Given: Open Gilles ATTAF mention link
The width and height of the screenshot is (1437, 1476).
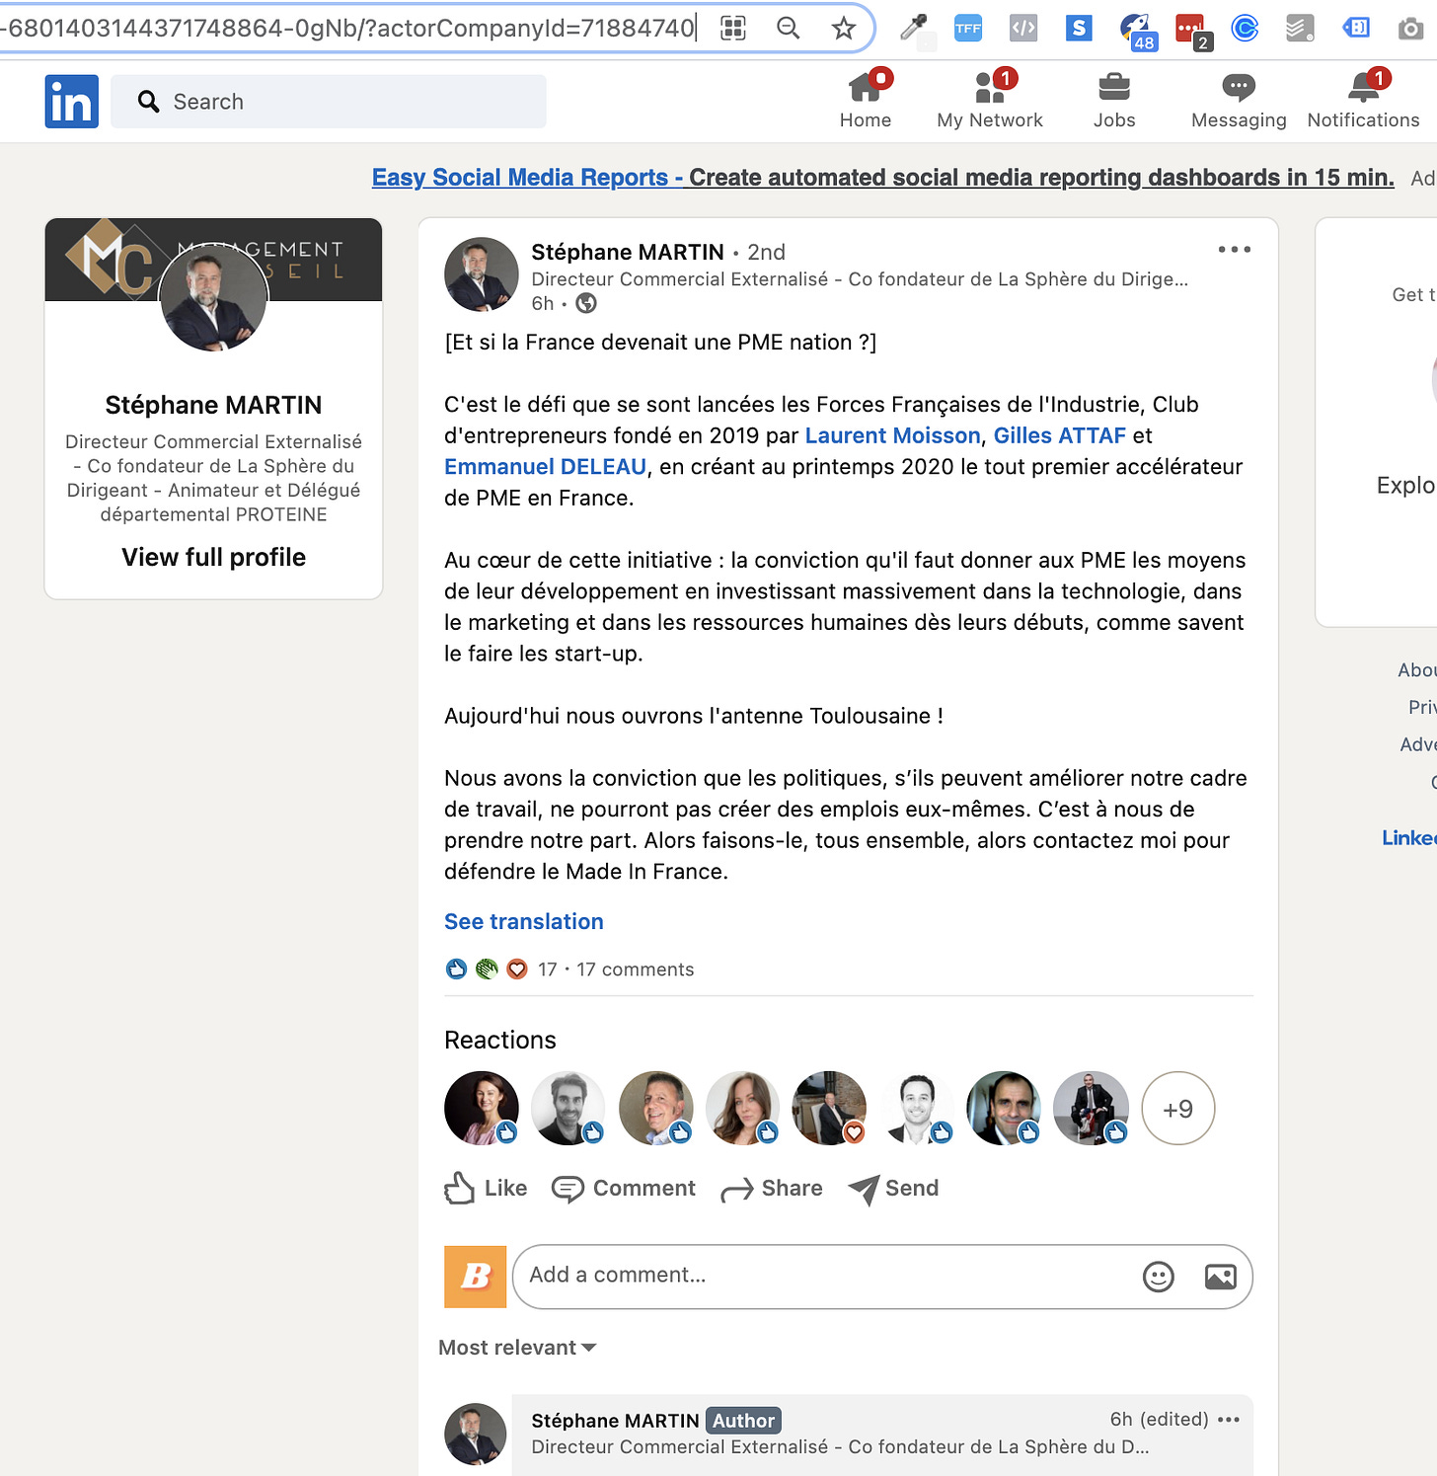Looking at the screenshot, I should pos(1060,435).
